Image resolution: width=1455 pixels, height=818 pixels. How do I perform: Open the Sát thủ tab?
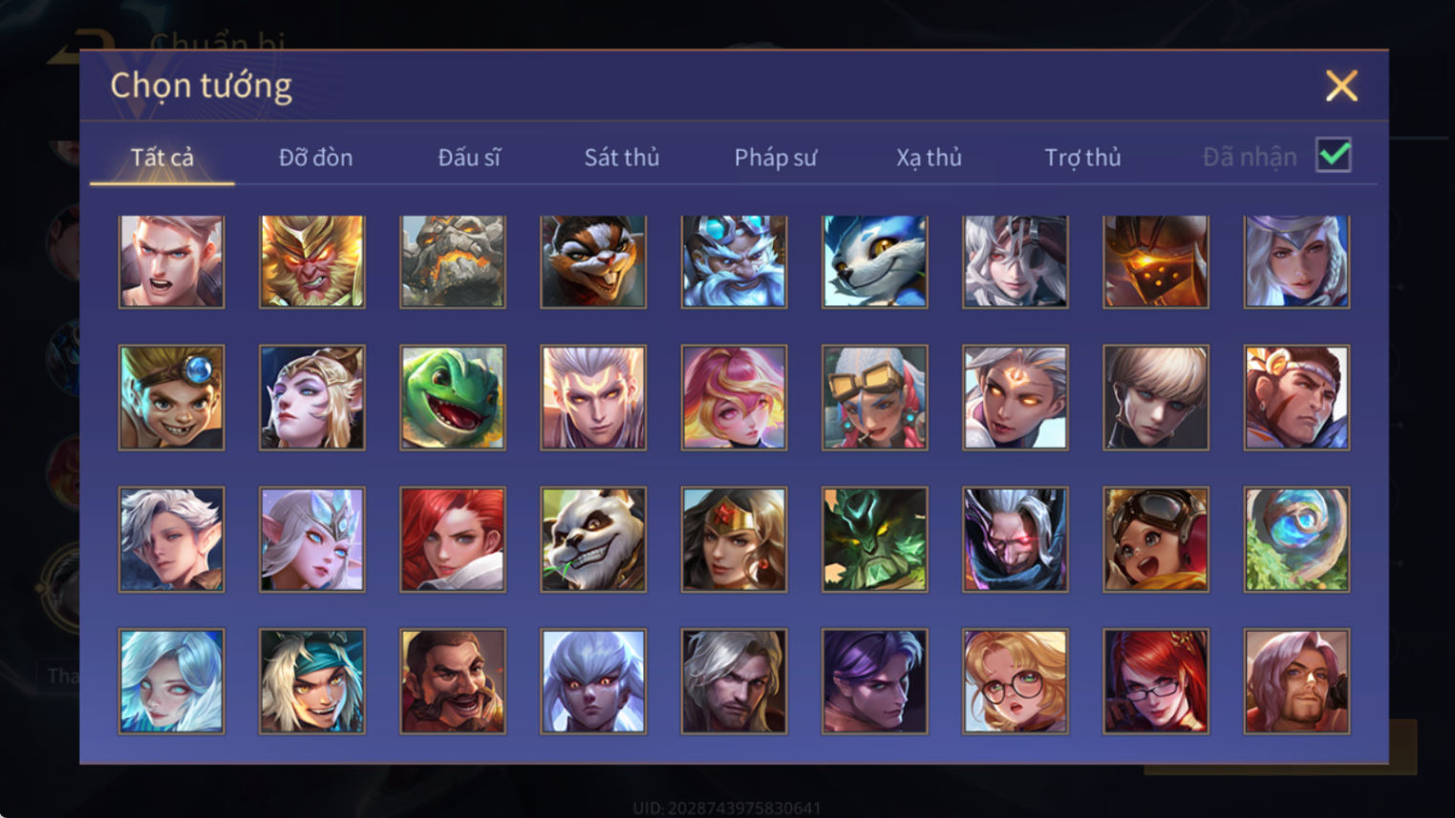(x=622, y=157)
